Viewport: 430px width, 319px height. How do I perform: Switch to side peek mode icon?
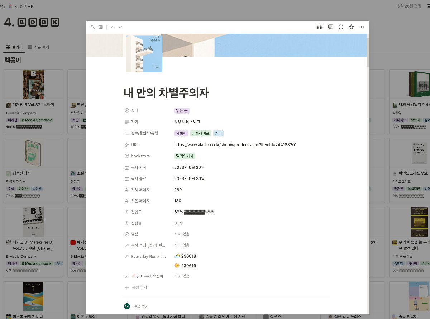(x=101, y=27)
